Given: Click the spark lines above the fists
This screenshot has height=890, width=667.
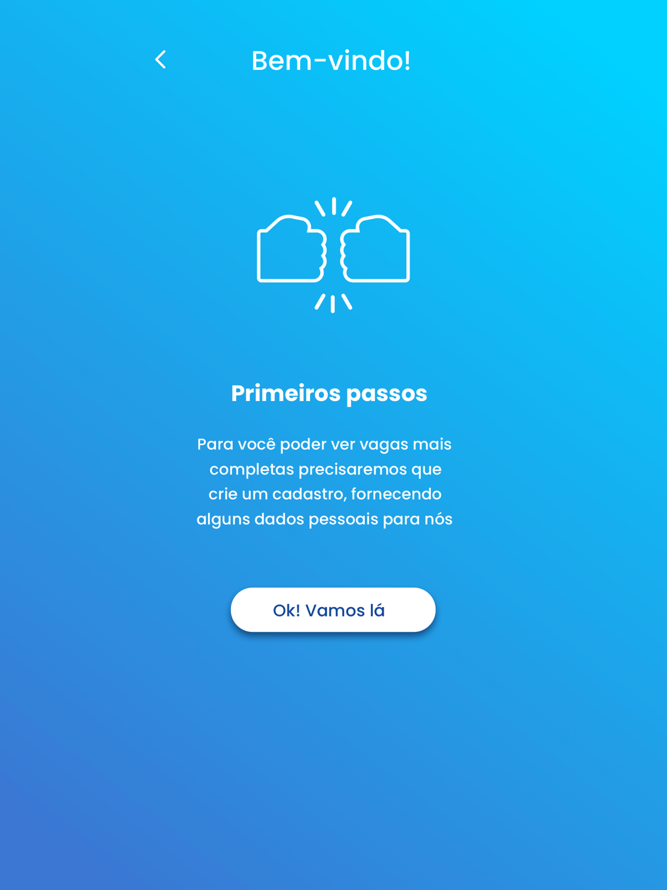Looking at the screenshot, I should click(333, 207).
